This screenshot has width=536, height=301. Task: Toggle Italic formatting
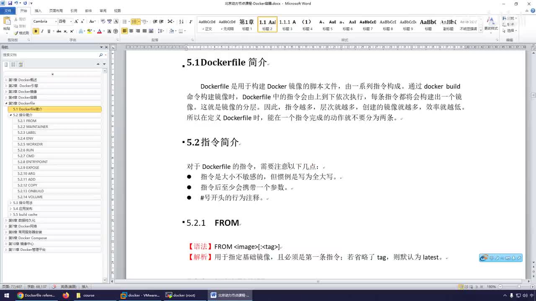[x=42, y=31]
